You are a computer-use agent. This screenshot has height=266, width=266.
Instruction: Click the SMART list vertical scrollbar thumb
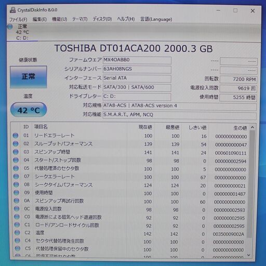click(x=251, y=184)
